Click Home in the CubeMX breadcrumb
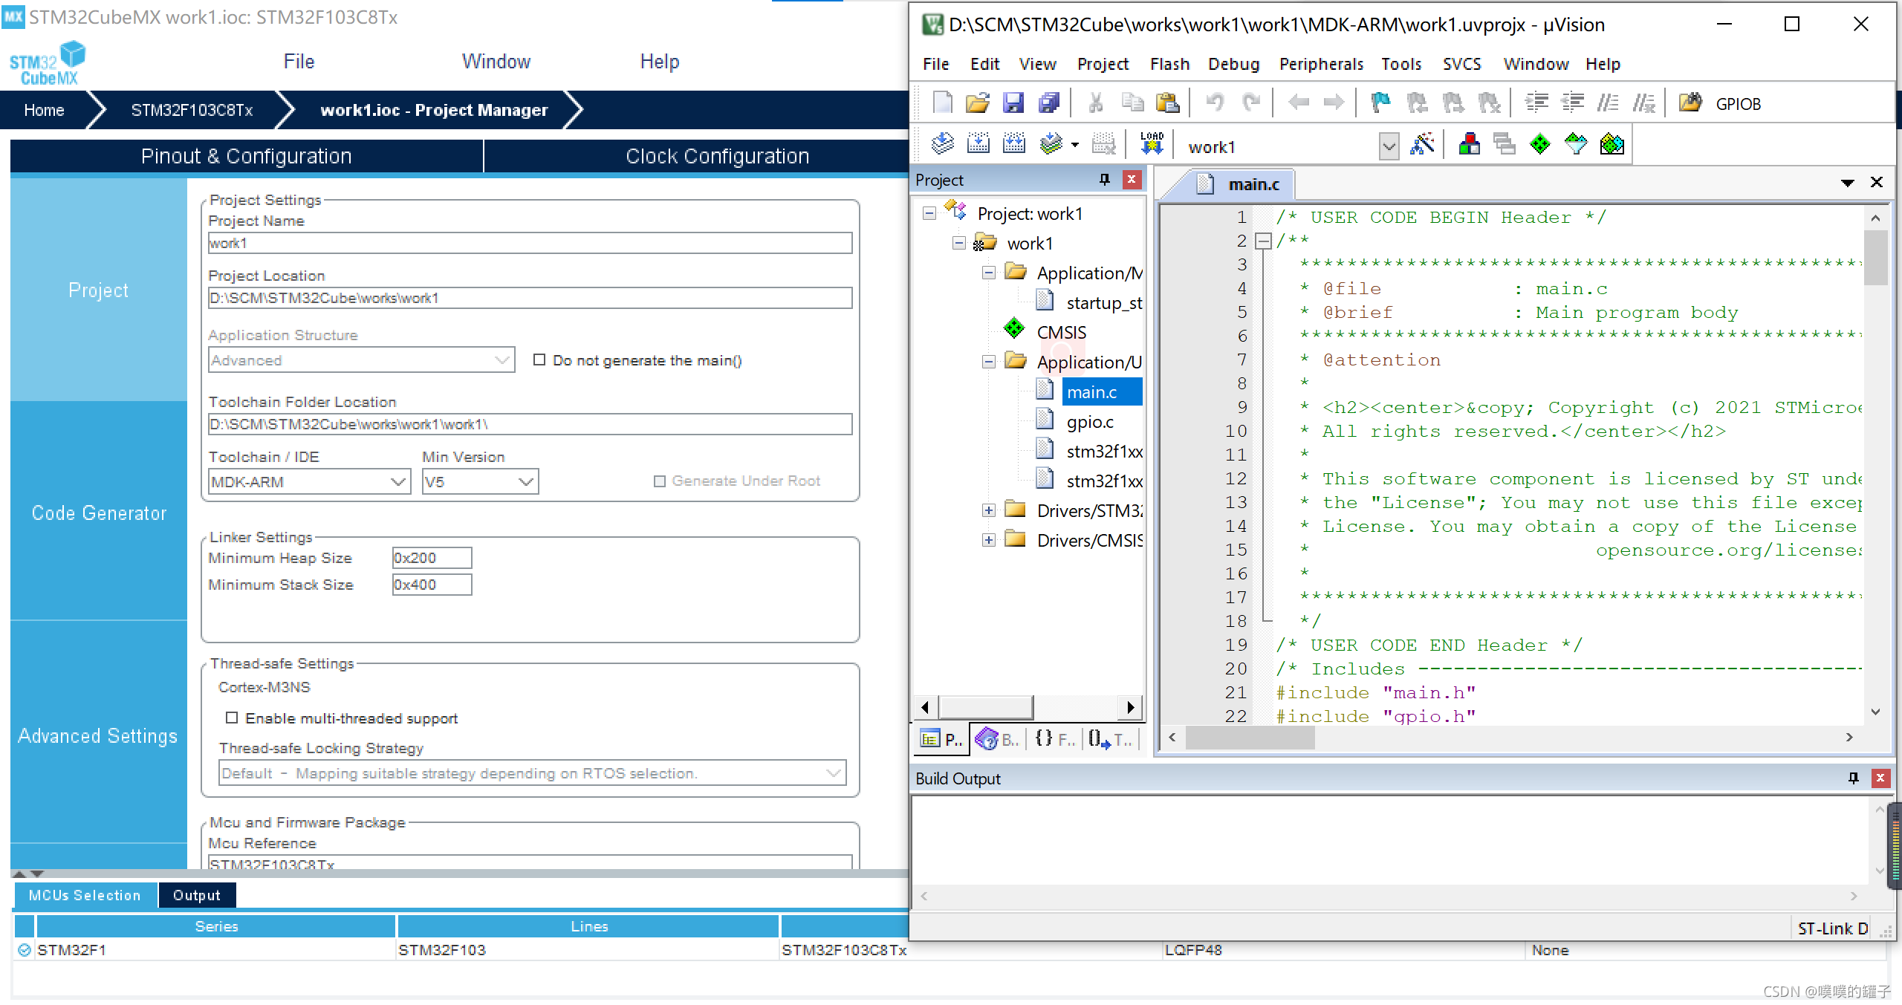 point(44,110)
